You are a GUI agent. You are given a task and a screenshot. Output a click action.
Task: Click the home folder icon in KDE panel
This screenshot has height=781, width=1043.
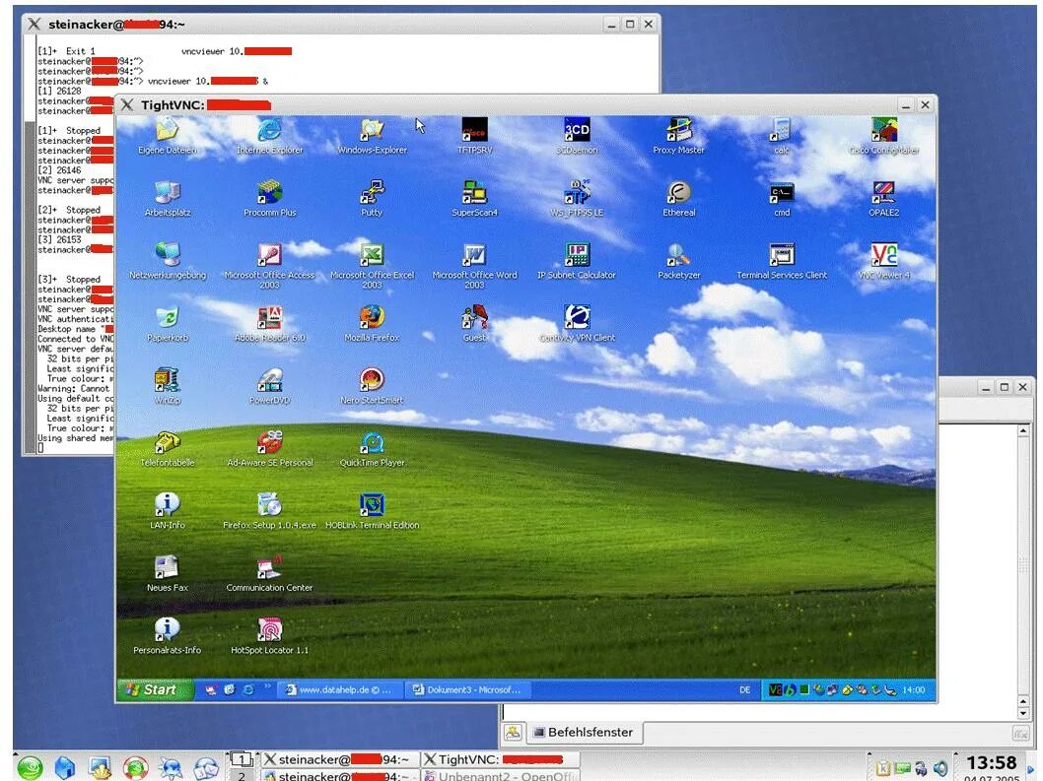coord(64,768)
